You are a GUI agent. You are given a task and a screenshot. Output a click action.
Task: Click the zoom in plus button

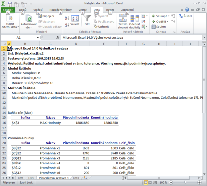click(199, 182)
